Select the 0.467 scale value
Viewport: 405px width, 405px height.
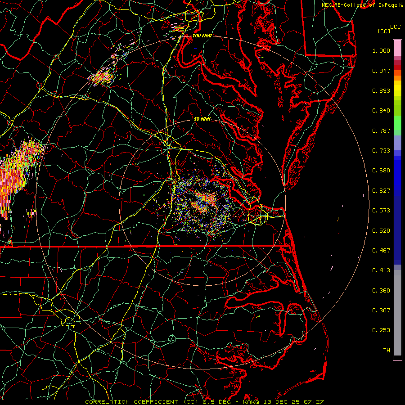[381, 251]
